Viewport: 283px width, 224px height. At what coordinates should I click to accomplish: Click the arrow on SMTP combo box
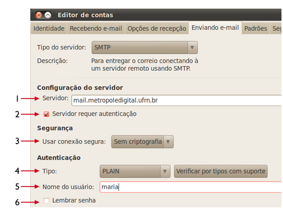click(x=192, y=48)
